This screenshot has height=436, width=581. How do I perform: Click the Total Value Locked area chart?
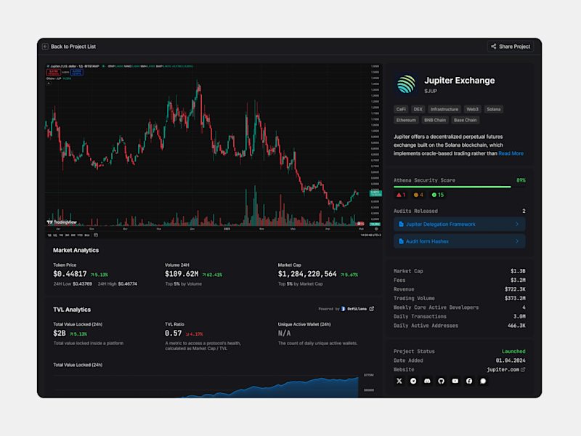point(206,386)
